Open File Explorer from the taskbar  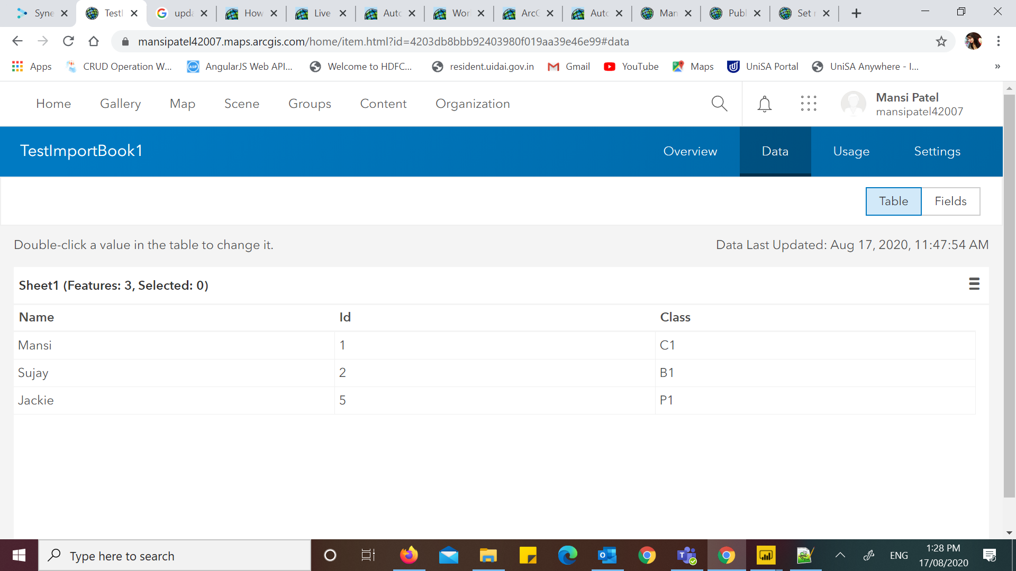coord(488,555)
